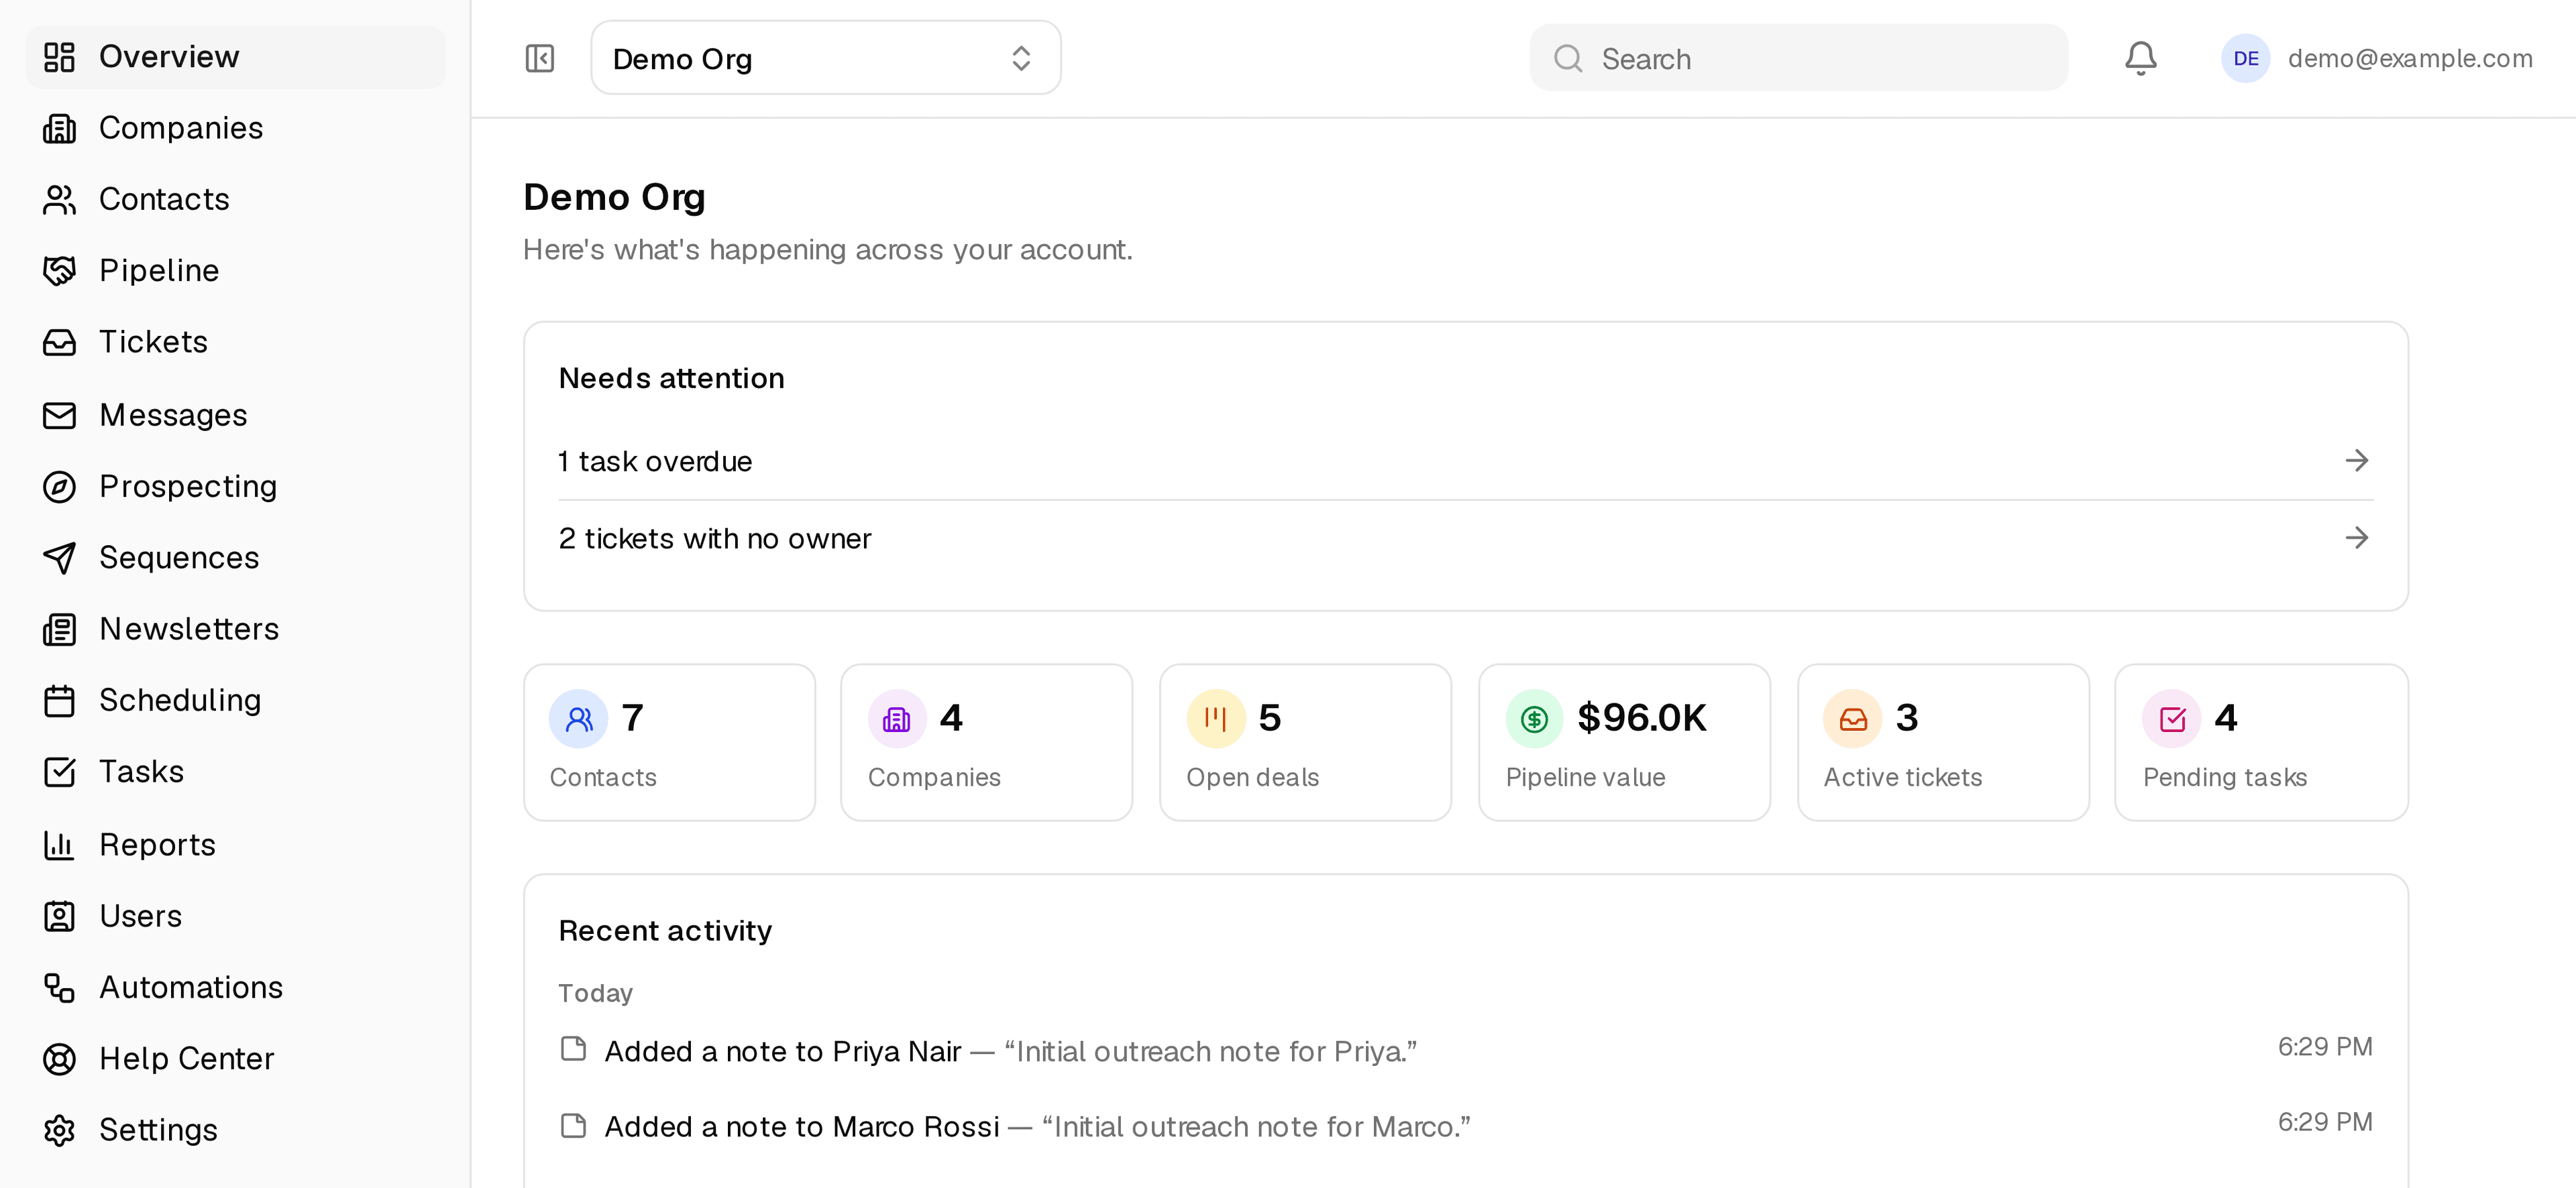Image resolution: width=2576 pixels, height=1188 pixels.
Task: Open the Marco Rossi note activity entry
Action: click(1465, 1125)
